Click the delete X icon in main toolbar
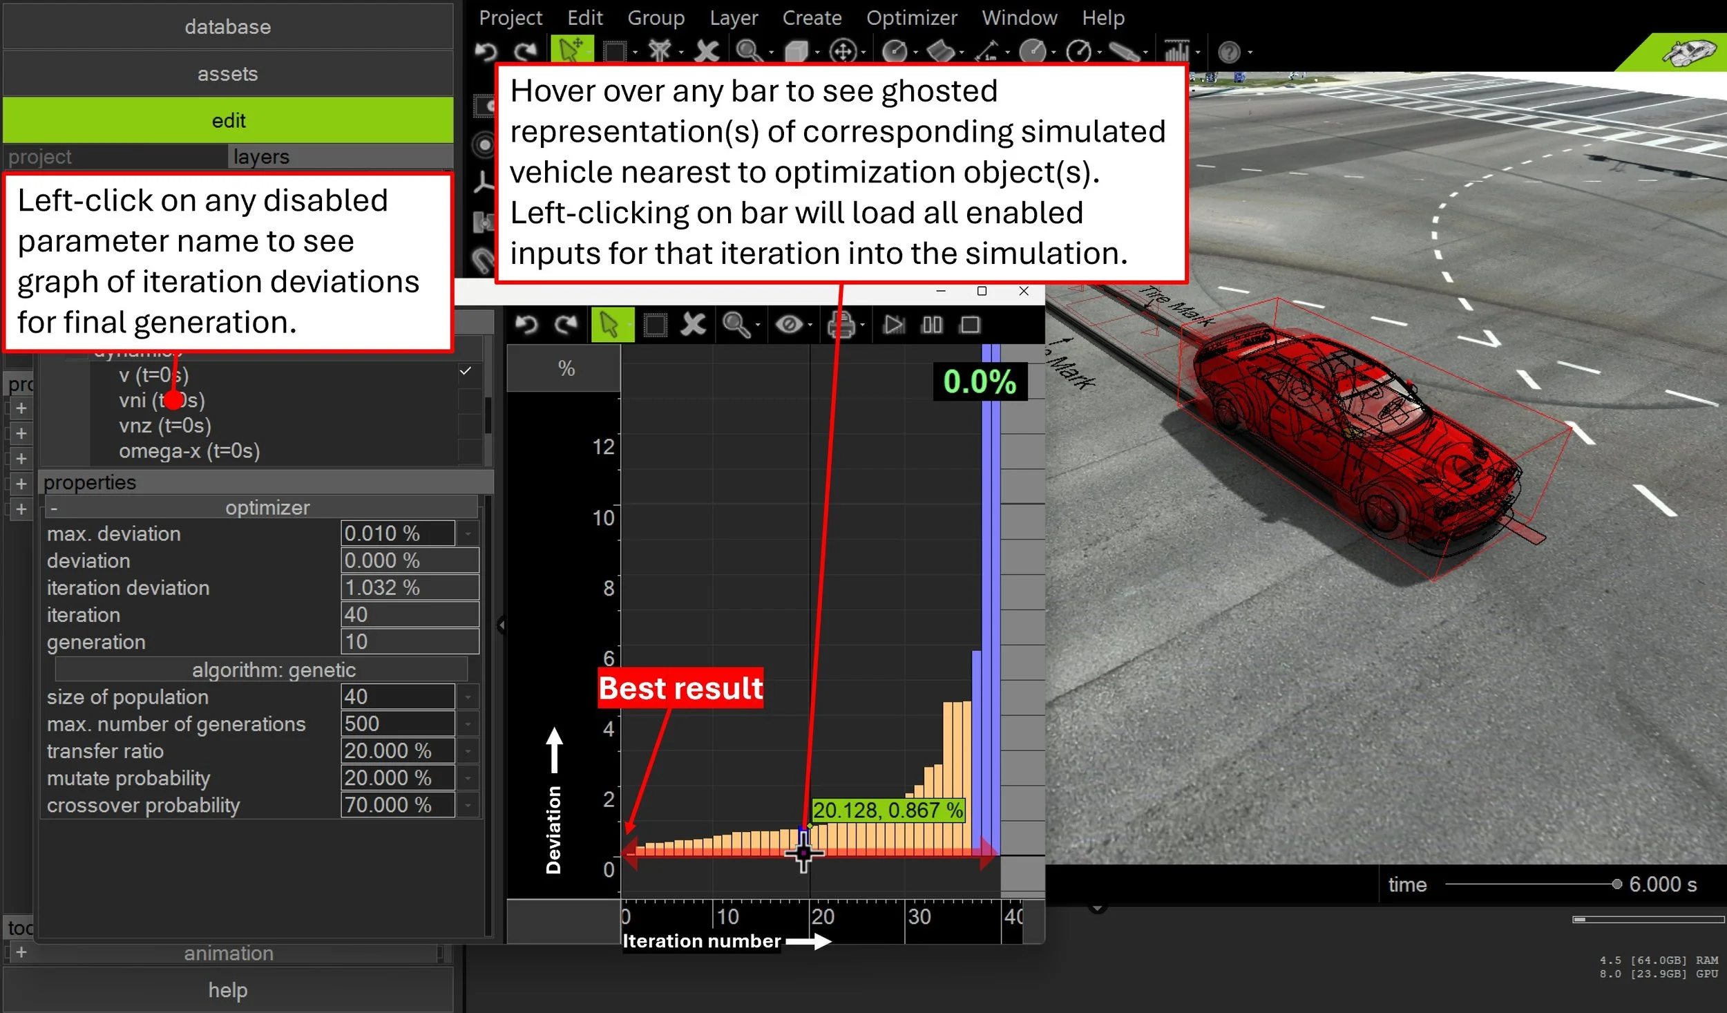This screenshot has width=1727, height=1013. tap(706, 51)
